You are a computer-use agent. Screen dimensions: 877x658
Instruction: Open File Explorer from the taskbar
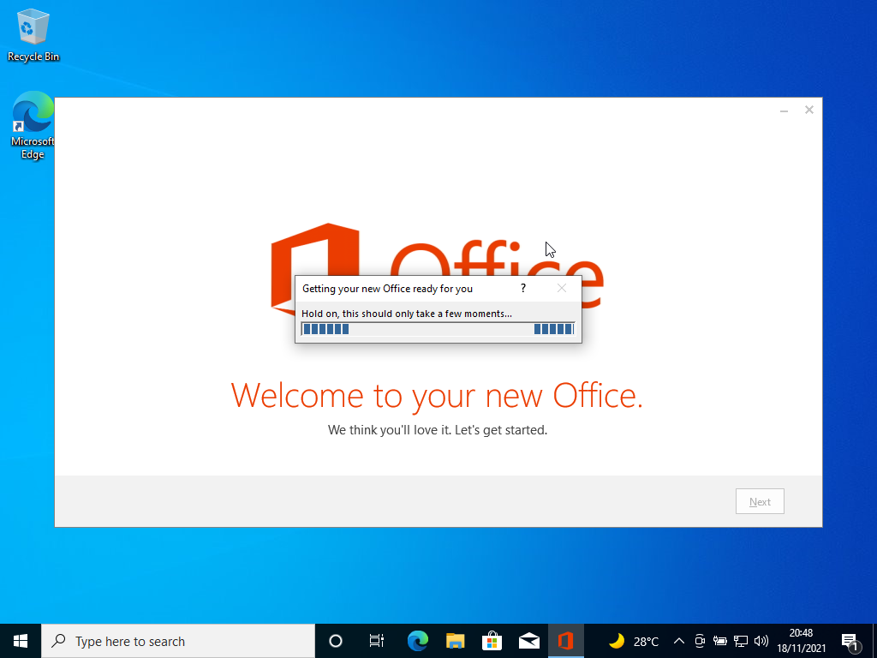coord(455,641)
